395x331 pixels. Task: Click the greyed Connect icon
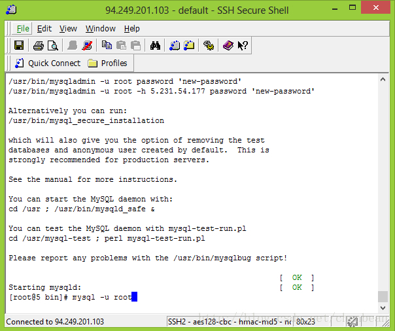73,46
